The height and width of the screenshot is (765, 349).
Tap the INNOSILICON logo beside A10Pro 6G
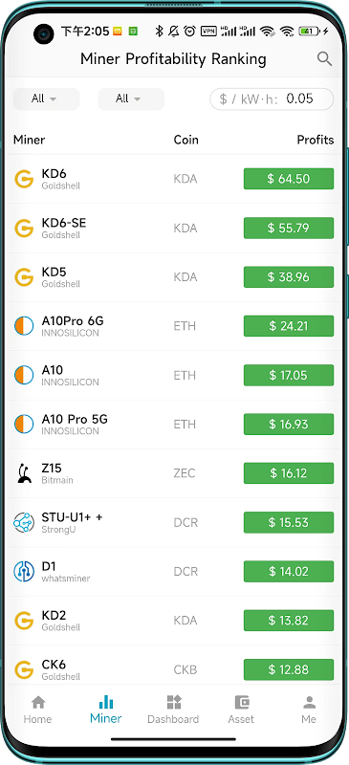click(x=24, y=326)
